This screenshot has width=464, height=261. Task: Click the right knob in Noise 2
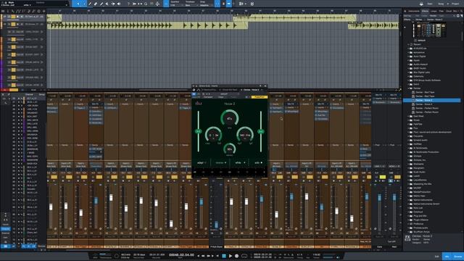click(x=245, y=135)
